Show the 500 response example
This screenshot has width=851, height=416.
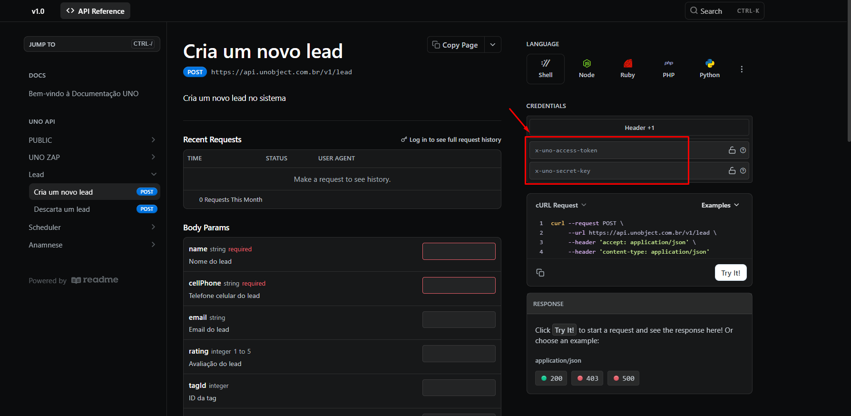tap(624, 378)
